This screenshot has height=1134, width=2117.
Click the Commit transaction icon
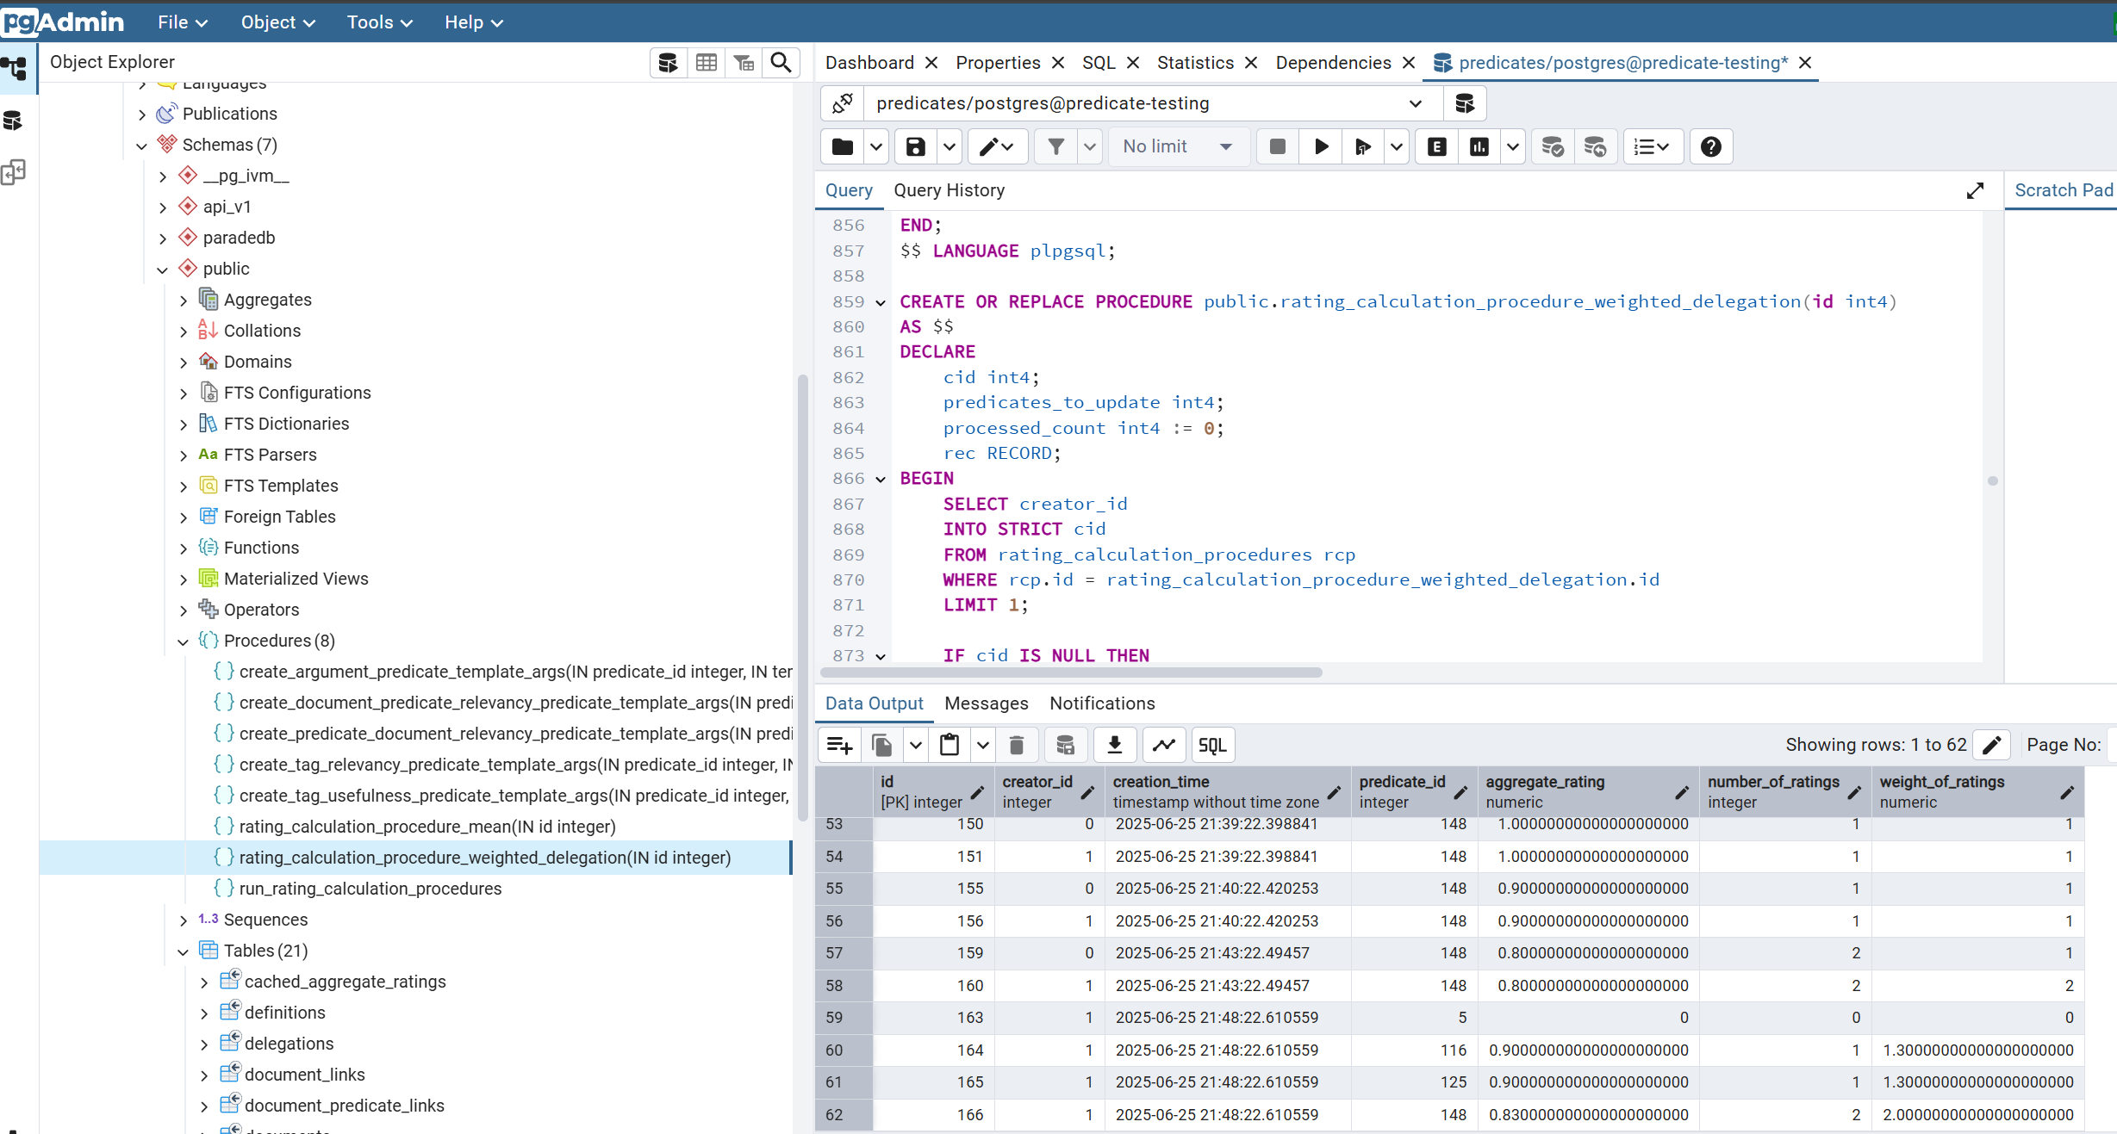[1553, 146]
